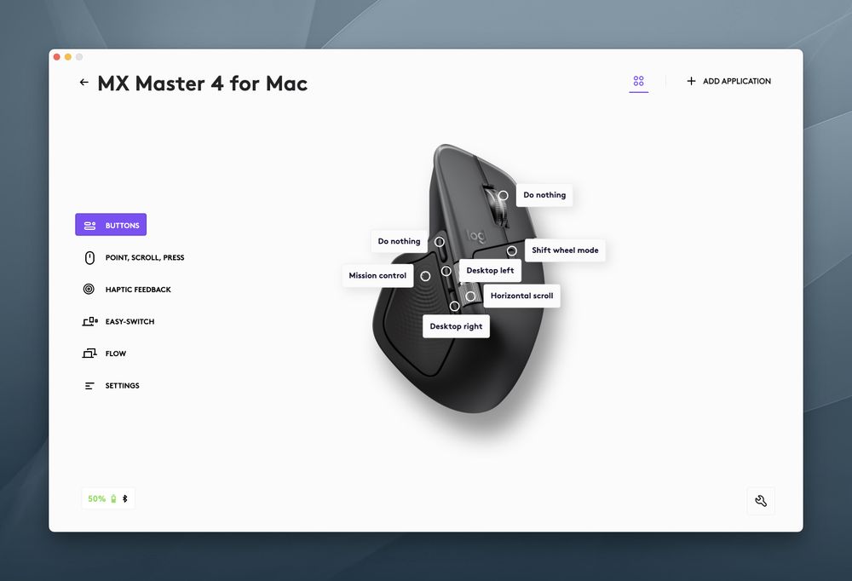Click the Desktop right label
This screenshot has width=852, height=581.
(456, 326)
